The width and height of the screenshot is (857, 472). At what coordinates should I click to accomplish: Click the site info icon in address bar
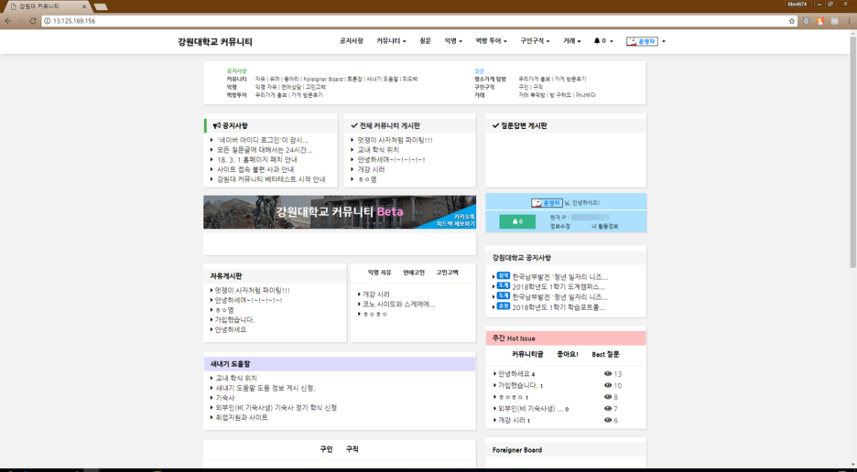pos(47,21)
